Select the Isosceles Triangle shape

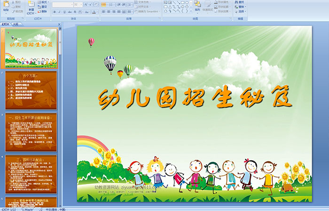coord(170,7)
